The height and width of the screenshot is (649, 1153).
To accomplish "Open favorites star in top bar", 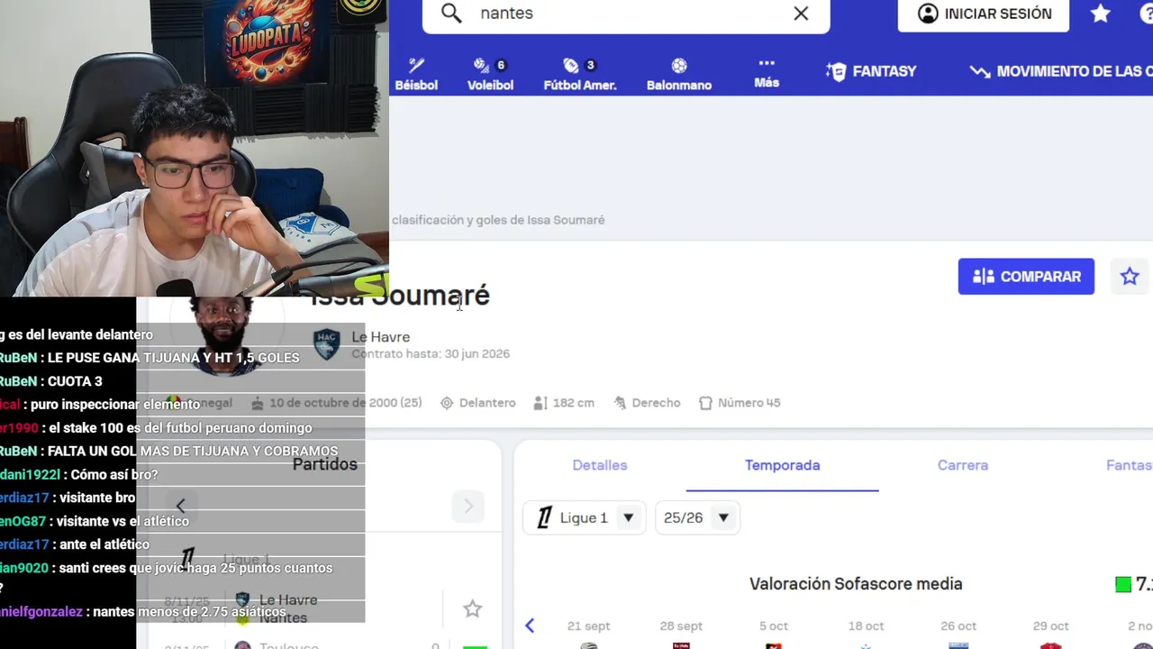I will pos(1100,14).
